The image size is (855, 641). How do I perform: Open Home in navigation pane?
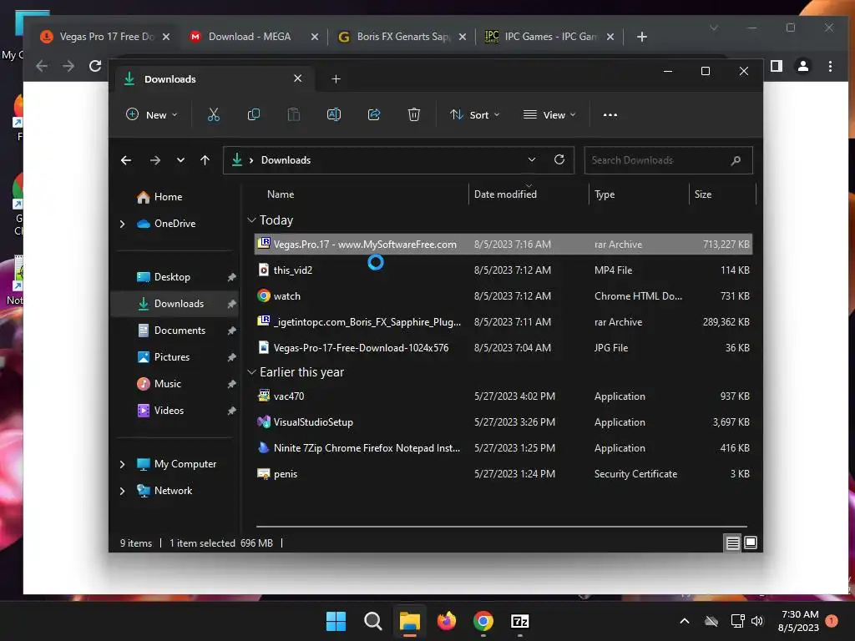159,197
